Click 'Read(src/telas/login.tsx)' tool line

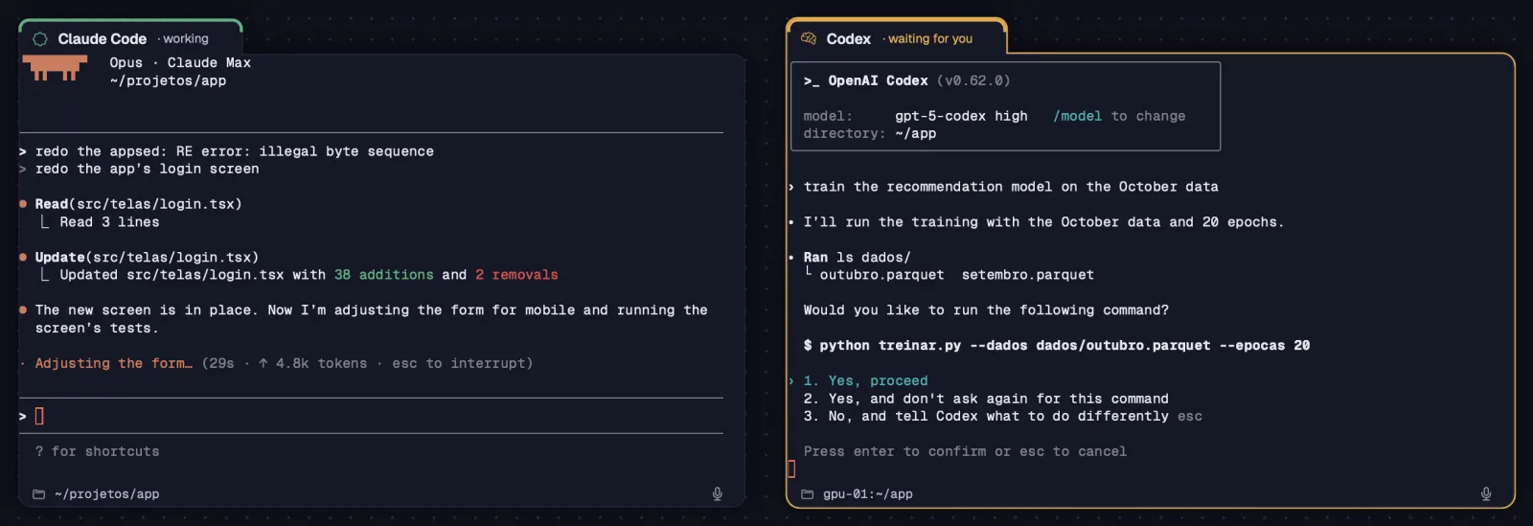click(138, 204)
